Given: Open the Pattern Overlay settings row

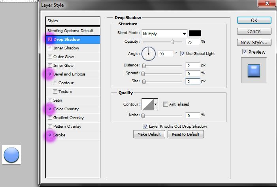Looking at the screenshot, I should click(73, 126).
